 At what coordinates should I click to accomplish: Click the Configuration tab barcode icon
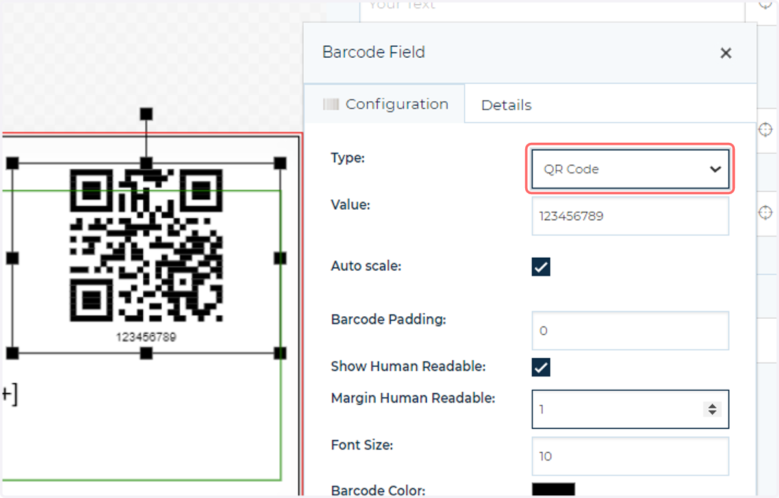click(x=331, y=104)
